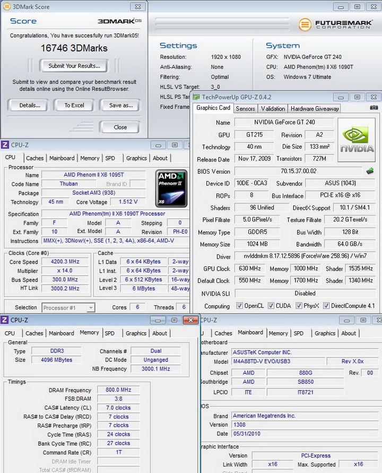Click the Specification field of the processor
Screen dimensions: 382x473
tap(117, 213)
